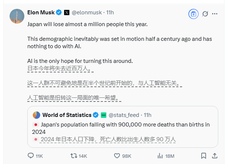
Task: Click World of Statistics avatar in quote
Action: 36,115
